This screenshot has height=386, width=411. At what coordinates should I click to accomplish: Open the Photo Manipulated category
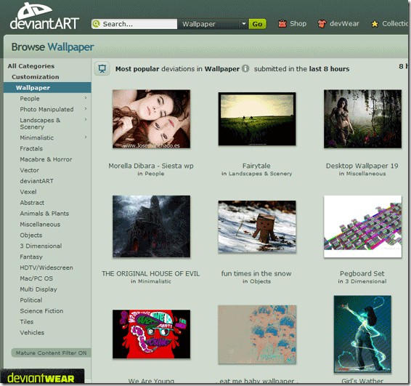point(46,110)
